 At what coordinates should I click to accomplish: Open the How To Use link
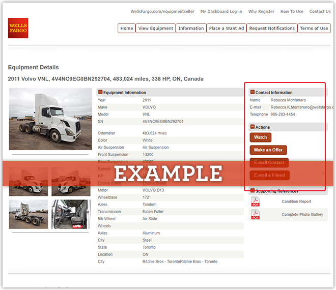click(292, 12)
